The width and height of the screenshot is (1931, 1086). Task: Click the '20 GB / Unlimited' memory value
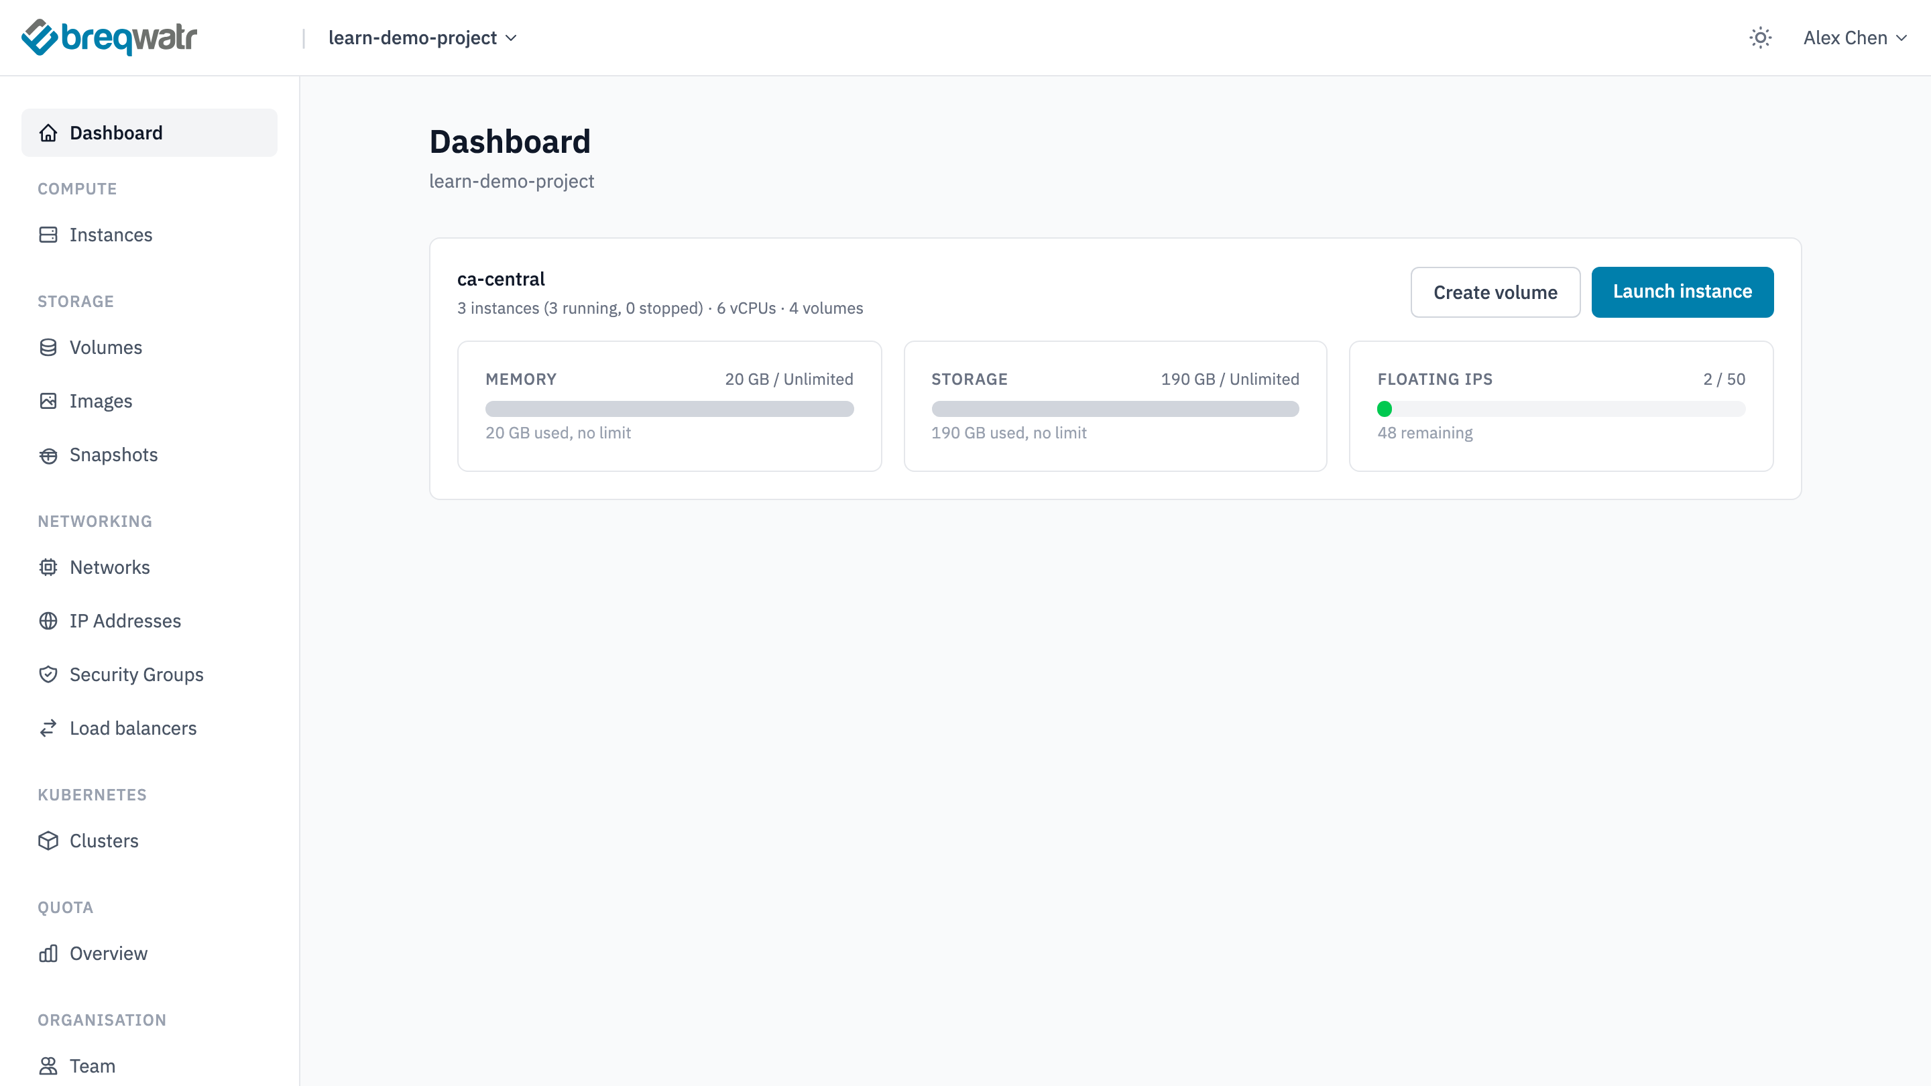tap(788, 379)
